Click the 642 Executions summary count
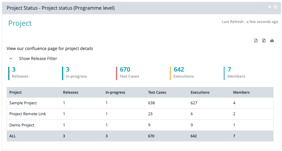 179,70
